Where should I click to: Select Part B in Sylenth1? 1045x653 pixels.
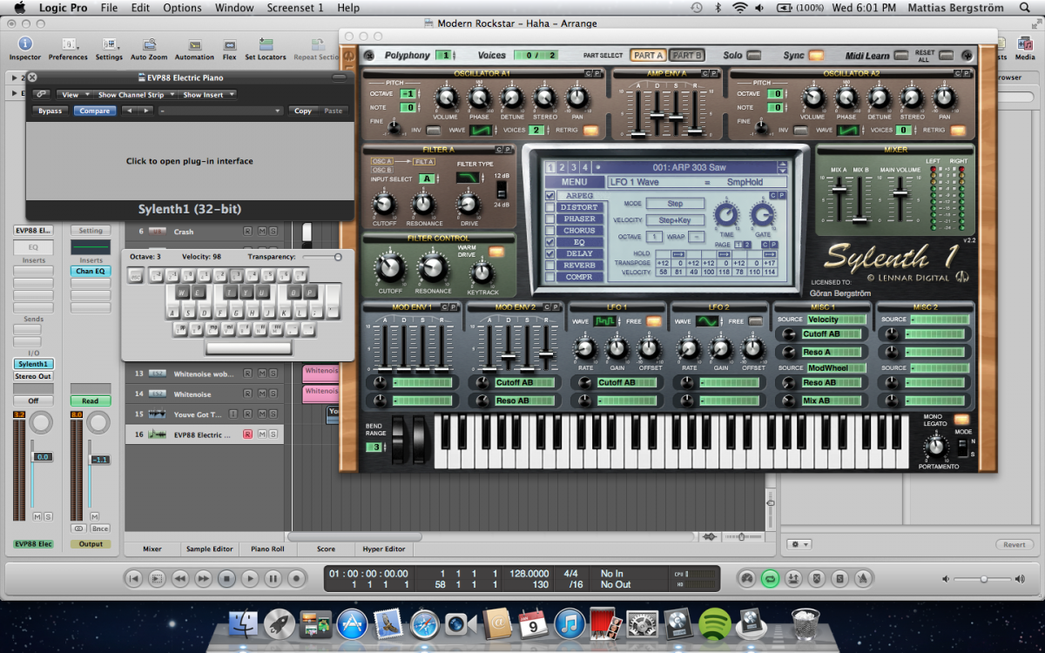coord(686,56)
